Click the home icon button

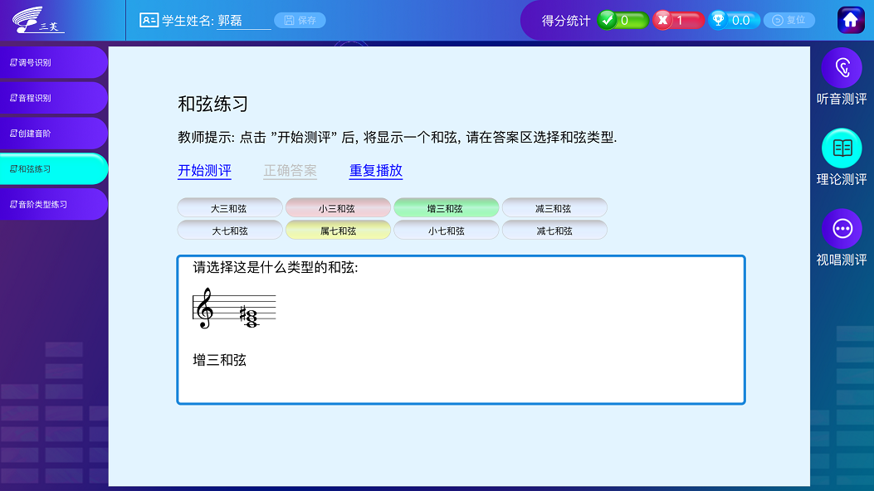(851, 21)
